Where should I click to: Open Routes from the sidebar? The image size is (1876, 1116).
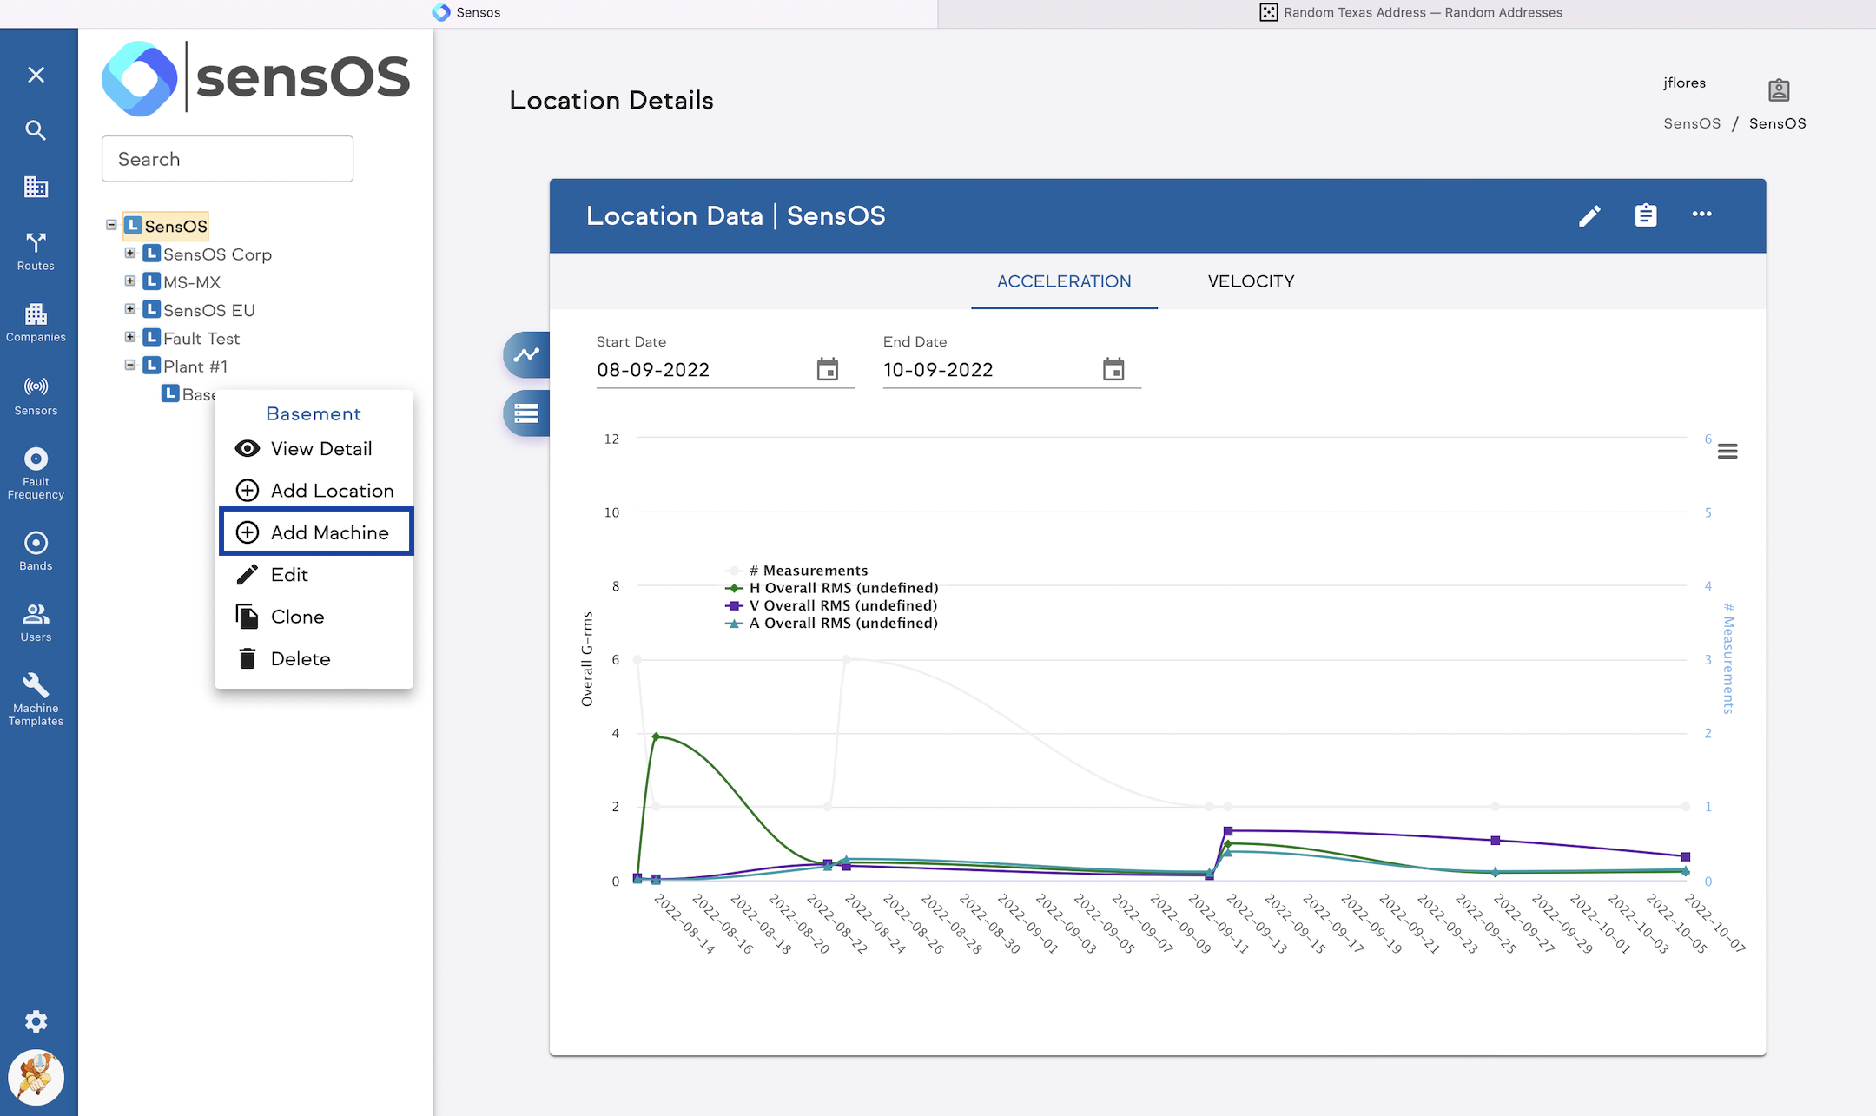(x=36, y=252)
